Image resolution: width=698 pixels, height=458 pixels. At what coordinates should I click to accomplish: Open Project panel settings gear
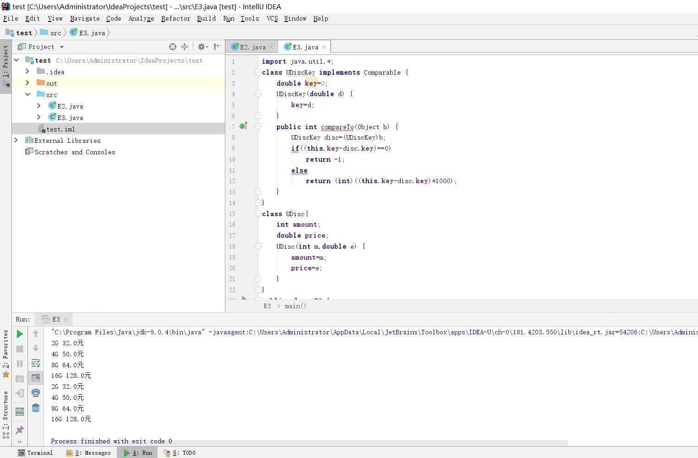[x=202, y=47]
